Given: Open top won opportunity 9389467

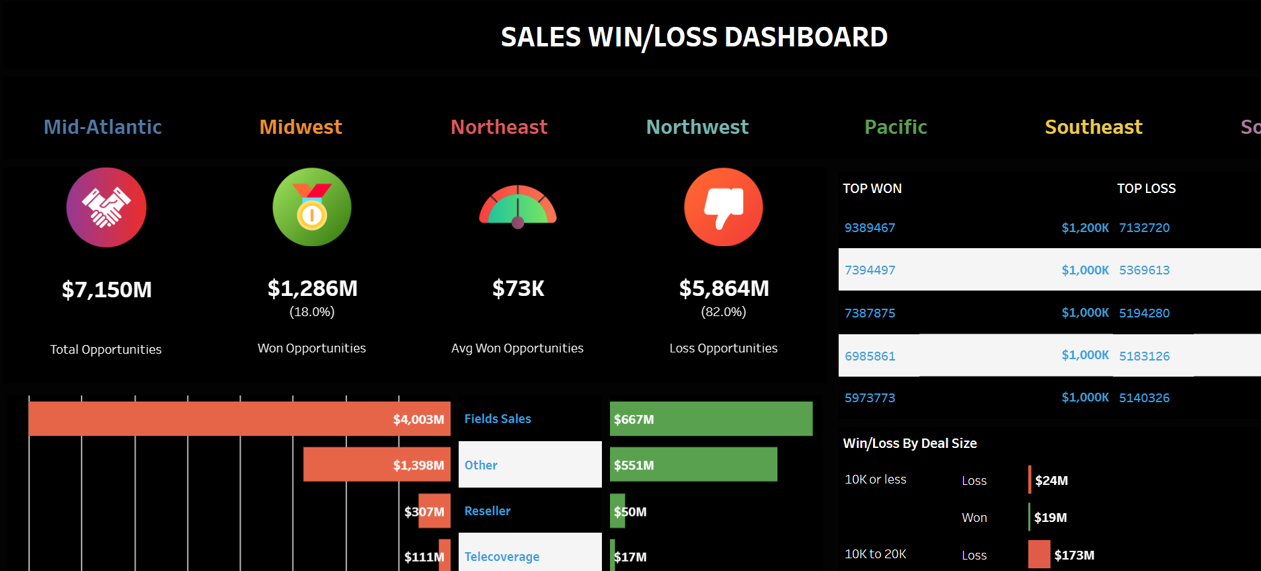Looking at the screenshot, I should (x=870, y=228).
